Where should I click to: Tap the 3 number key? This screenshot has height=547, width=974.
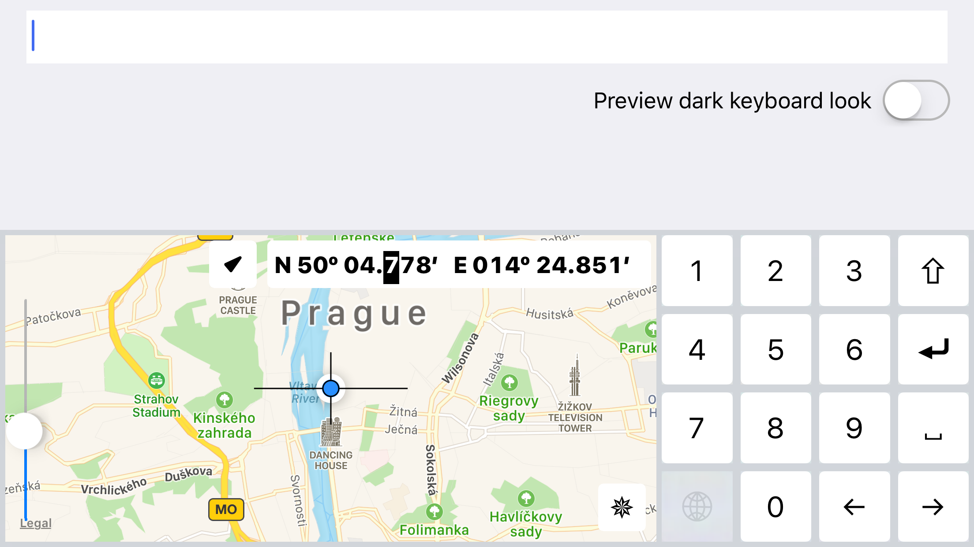pos(854,270)
